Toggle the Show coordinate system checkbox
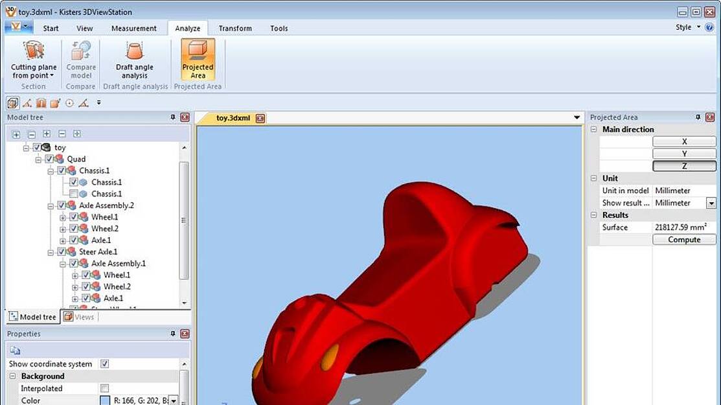This screenshot has height=405, width=721. pos(105,364)
